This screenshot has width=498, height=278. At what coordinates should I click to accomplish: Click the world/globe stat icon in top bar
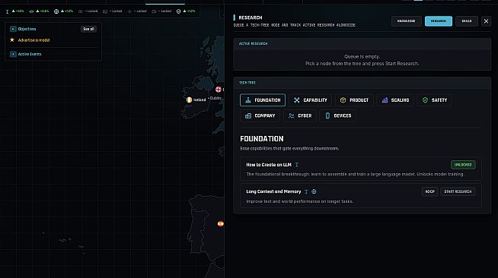click(x=56, y=11)
